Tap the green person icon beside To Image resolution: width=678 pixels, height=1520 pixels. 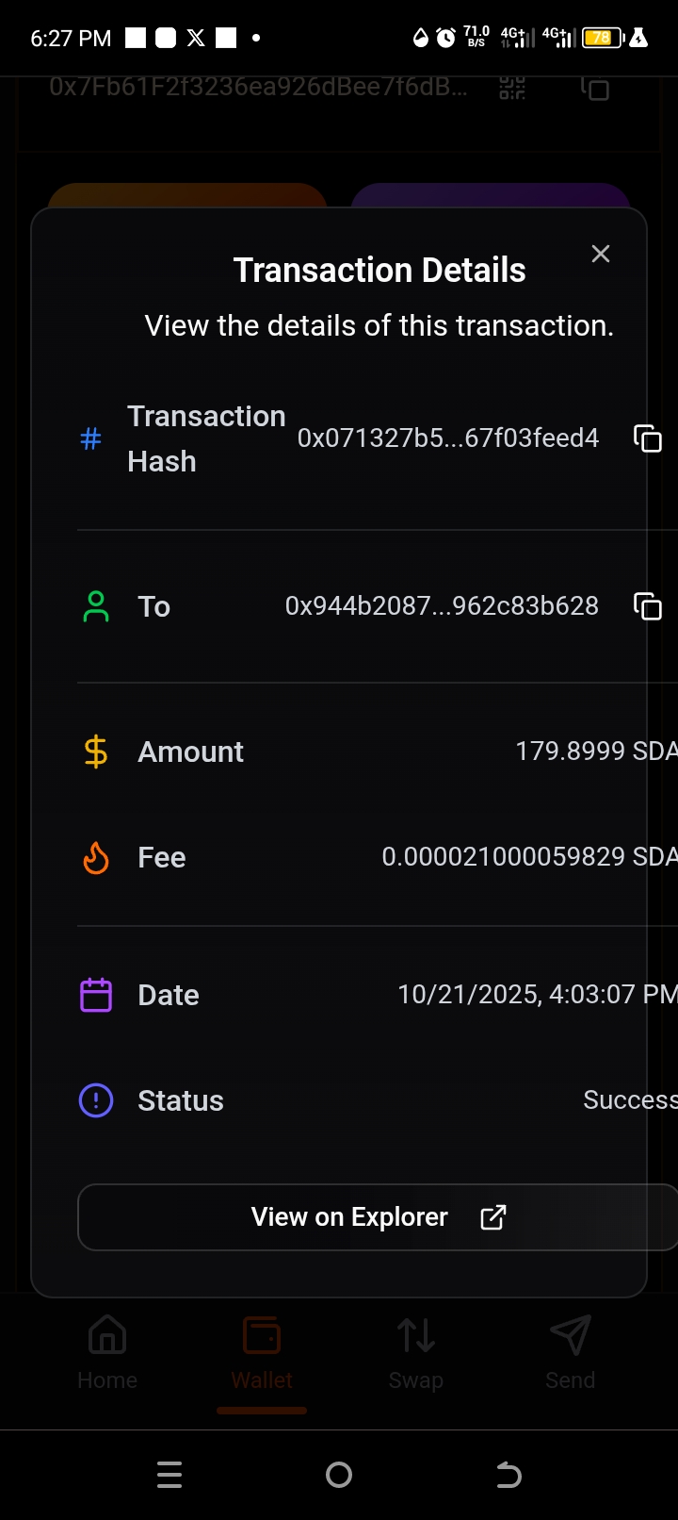pyautogui.click(x=96, y=606)
